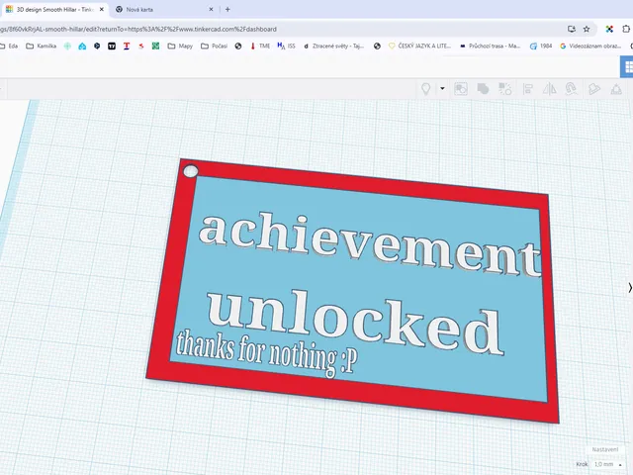This screenshot has height=475, width=633.
Task: Open the Mapy bookmarks folder
Action: click(180, 47)
